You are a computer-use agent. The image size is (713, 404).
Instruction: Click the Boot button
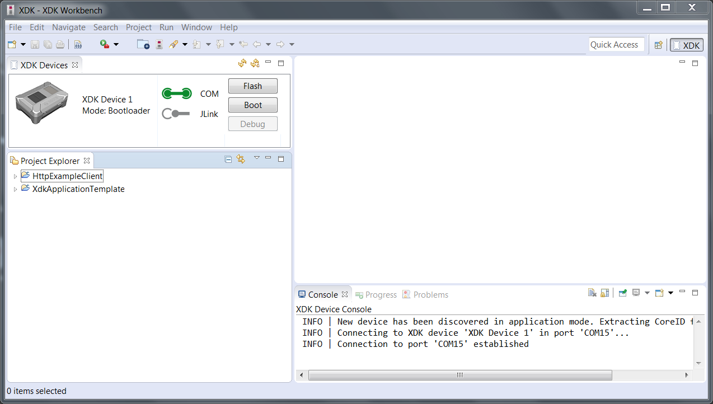tap(253, 105)
